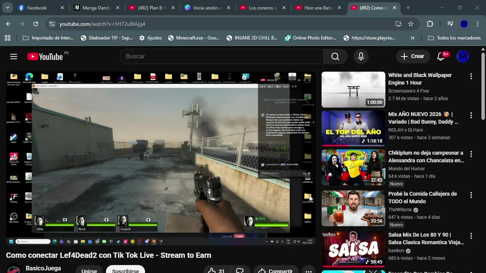Open the YouTube account avatar menu
This screenshot has width=486, height=273.
coord(463,56)
